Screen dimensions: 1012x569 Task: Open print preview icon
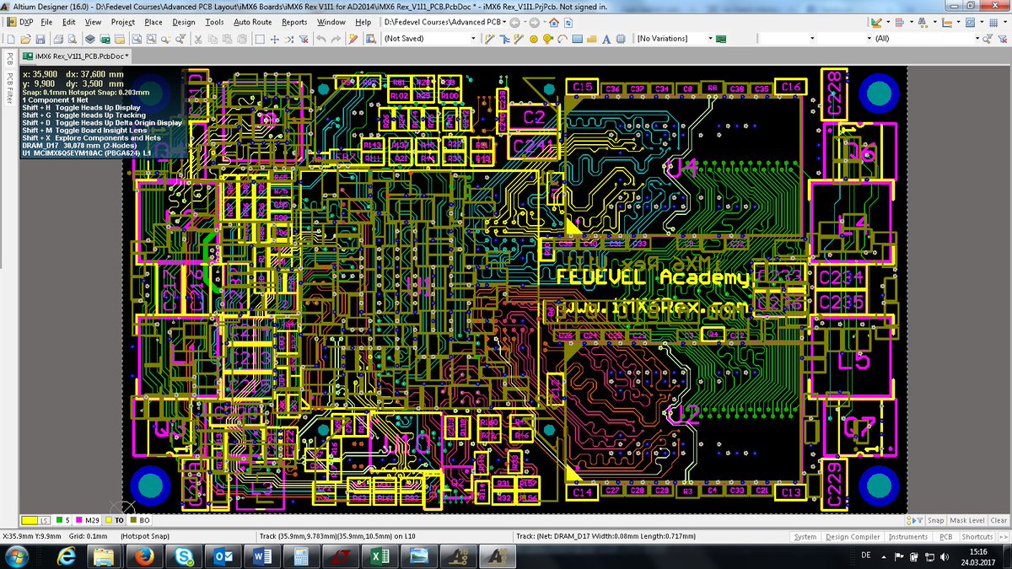(x=73, y=39)
